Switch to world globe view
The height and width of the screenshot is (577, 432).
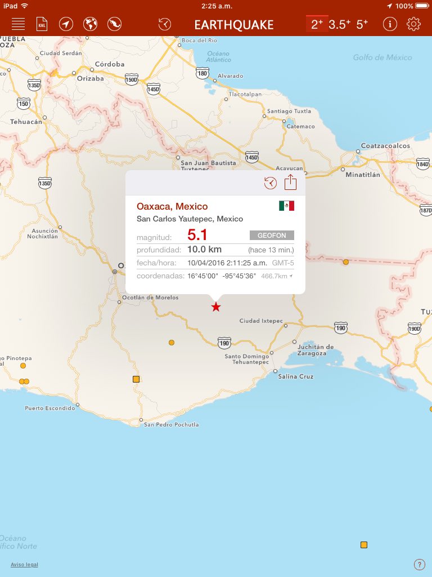91,24
